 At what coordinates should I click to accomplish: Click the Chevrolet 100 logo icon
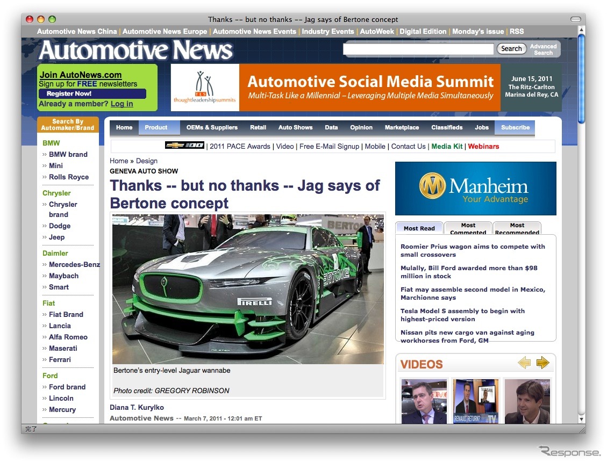pos(184,146)
